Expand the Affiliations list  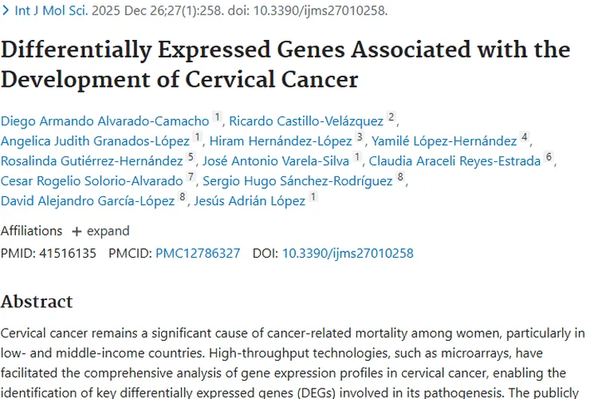100,231
